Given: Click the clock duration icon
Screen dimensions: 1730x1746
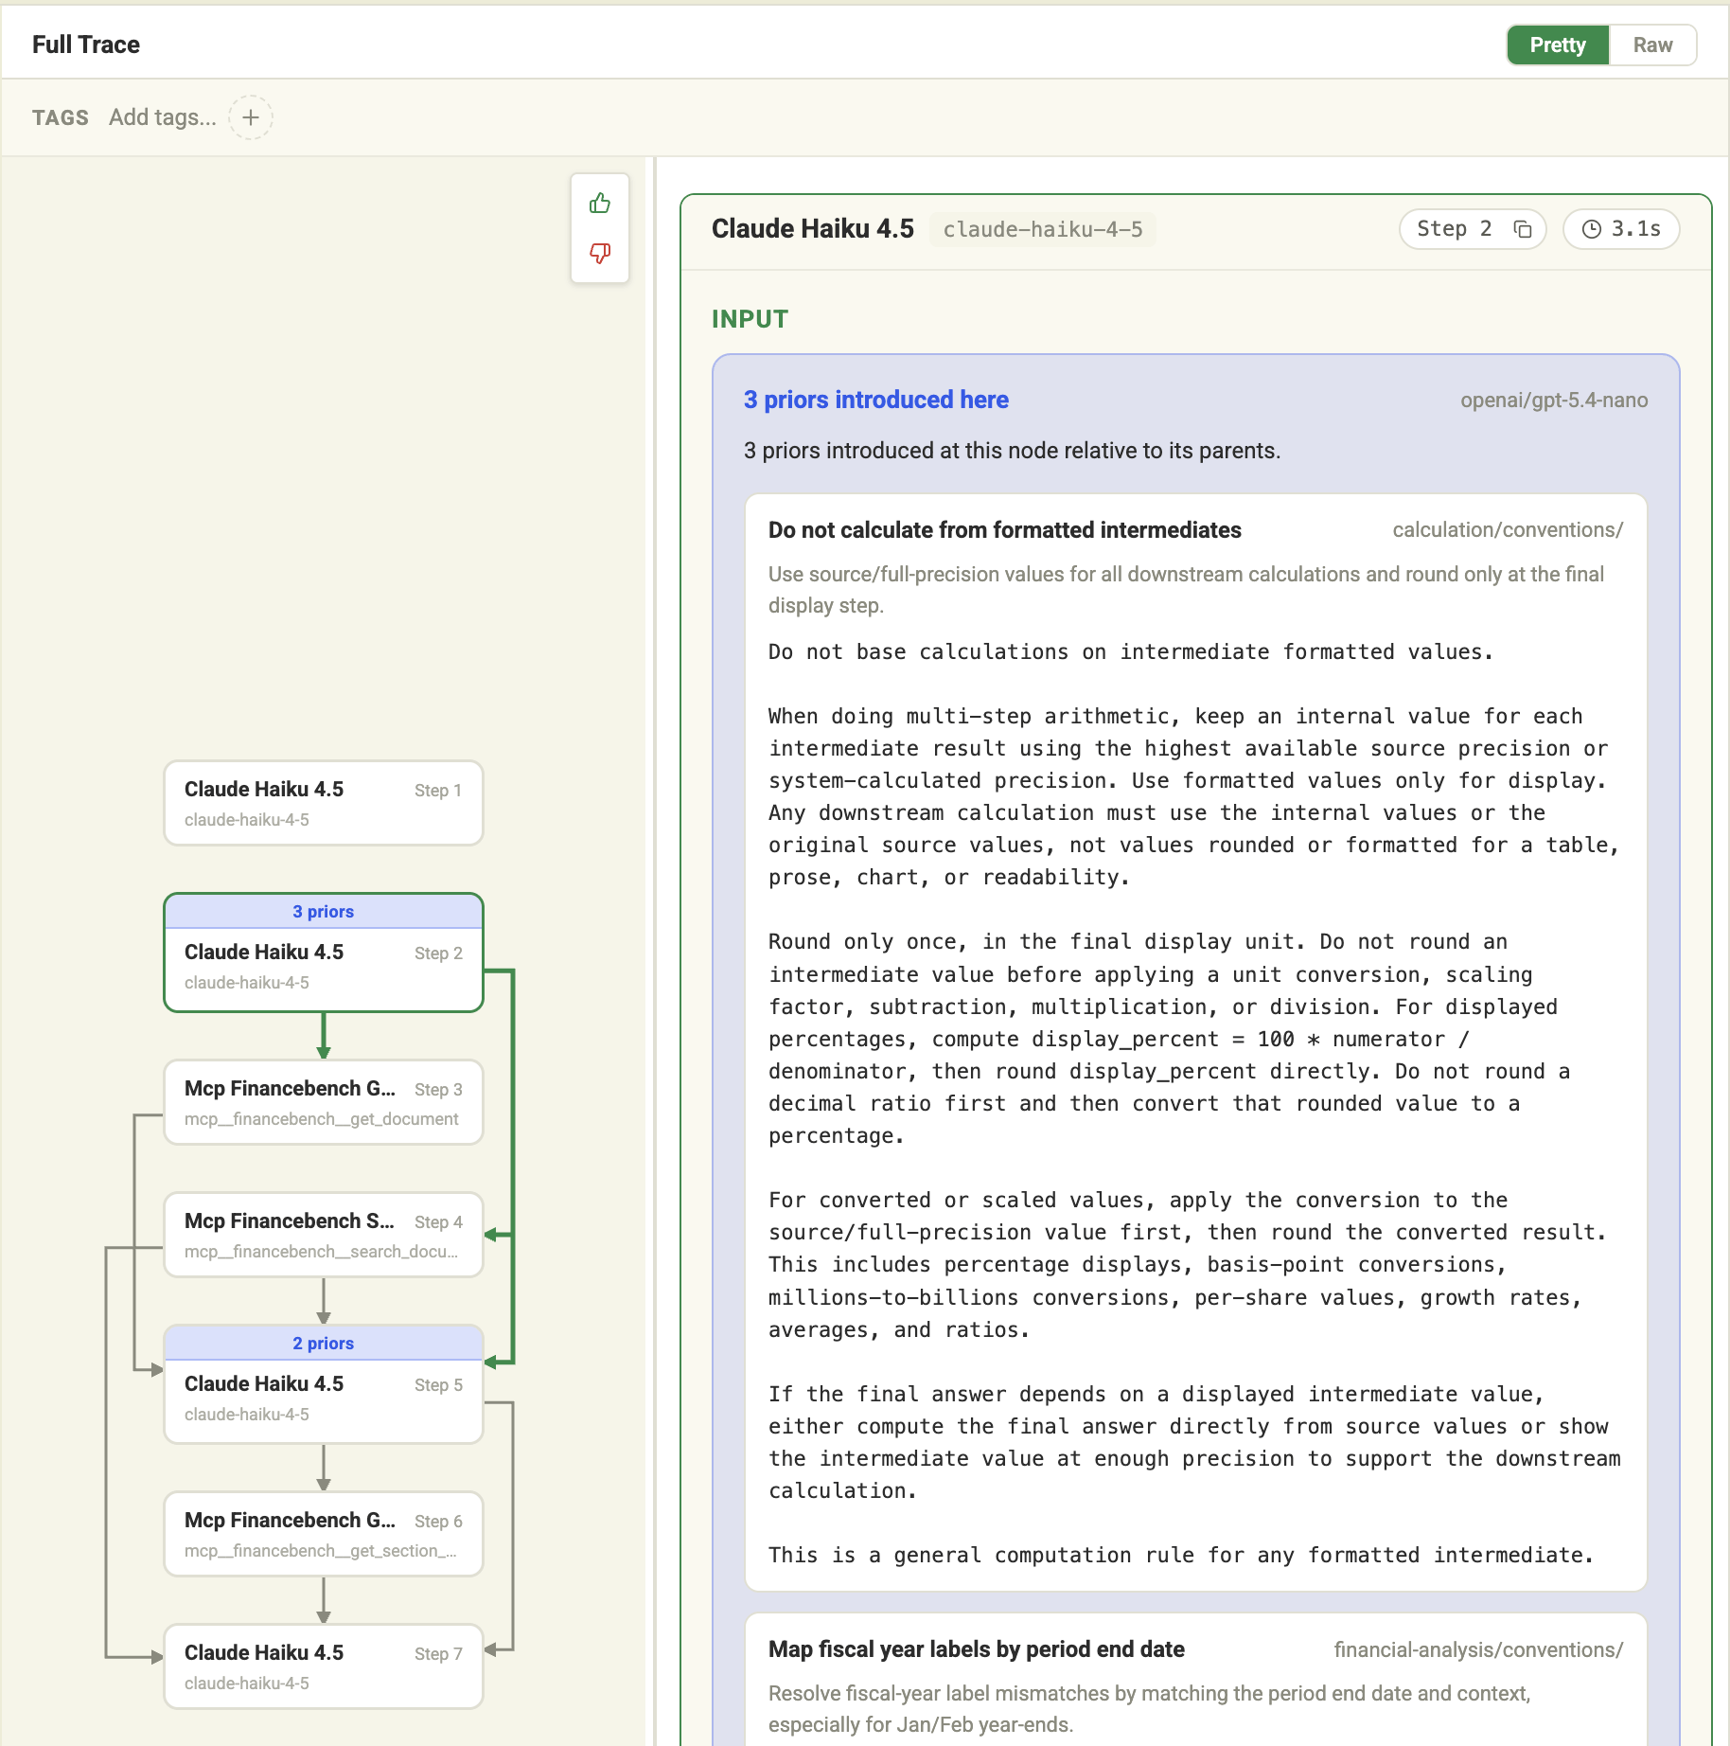Looking at the screenshot, I should [1592, 229].
